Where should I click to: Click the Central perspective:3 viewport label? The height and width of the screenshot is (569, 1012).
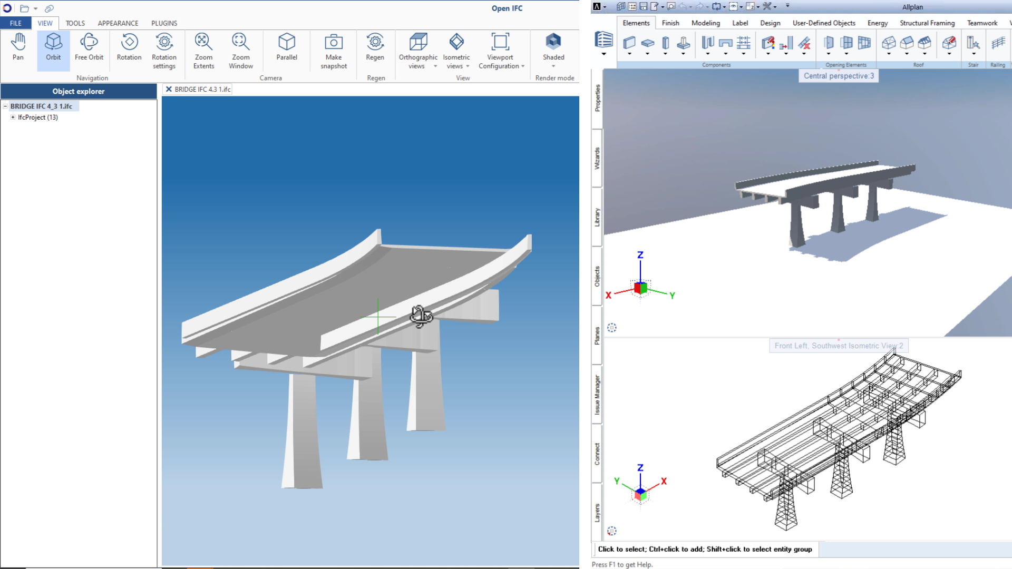click(x=838, y=76)
